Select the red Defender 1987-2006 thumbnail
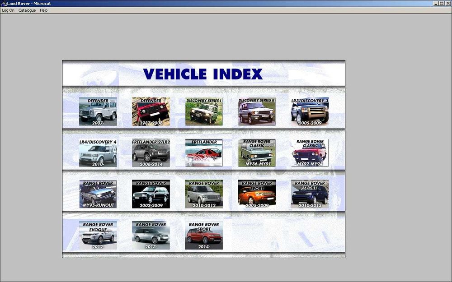The height and width of the screenshot is (282, 452). pos(151,111)
